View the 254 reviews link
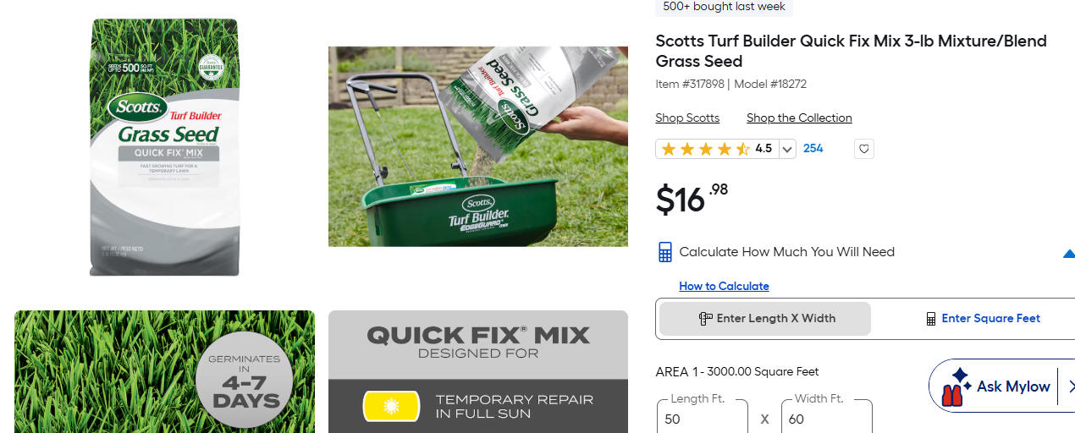The height and width of the screenshot is (433, 1075). [x=813, y=148]
